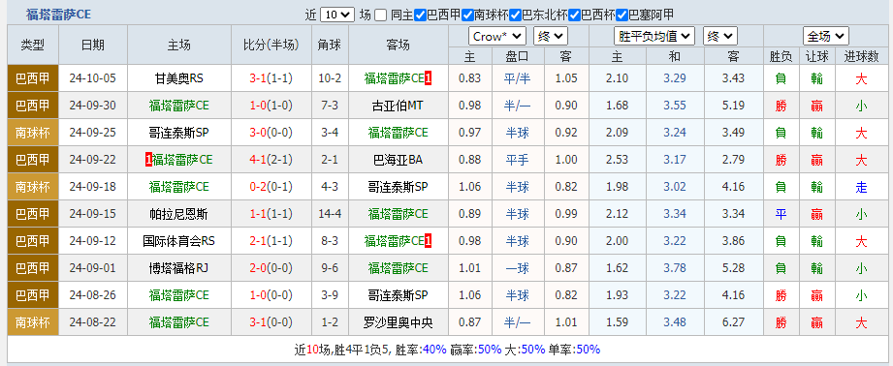Uncheck the 巴东北杯 league filter
This screenshot has height=366, width=893.
click(516, 15)
